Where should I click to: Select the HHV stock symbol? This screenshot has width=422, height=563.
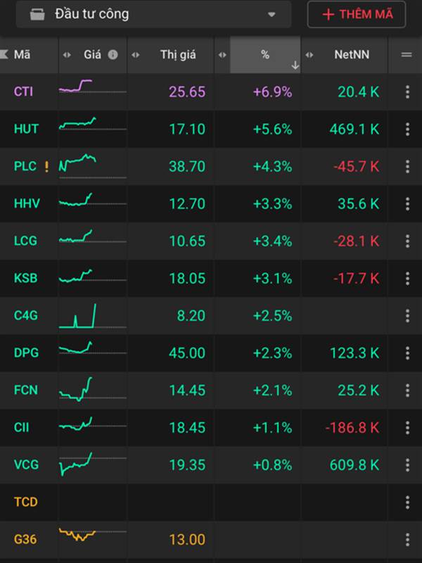(27, 204)
